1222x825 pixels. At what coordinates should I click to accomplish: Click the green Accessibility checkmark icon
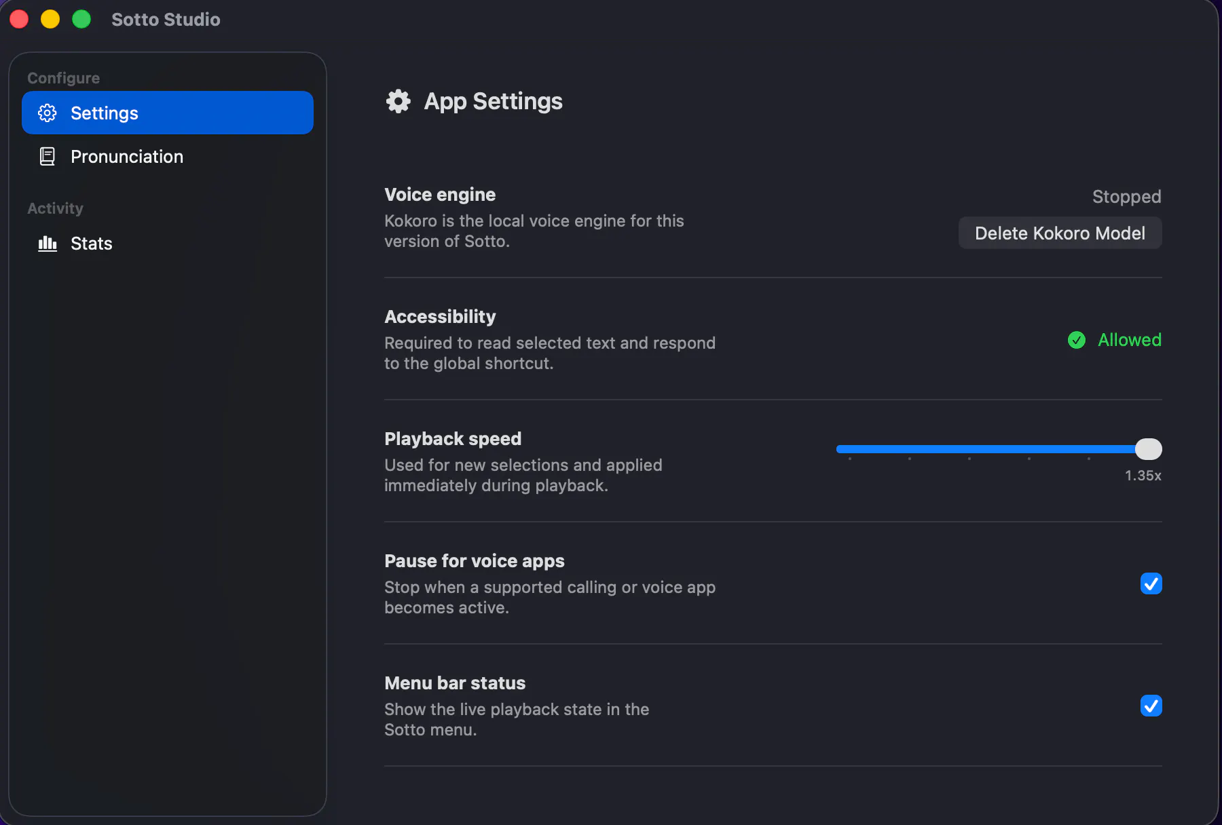click(x=1077, y=340)
